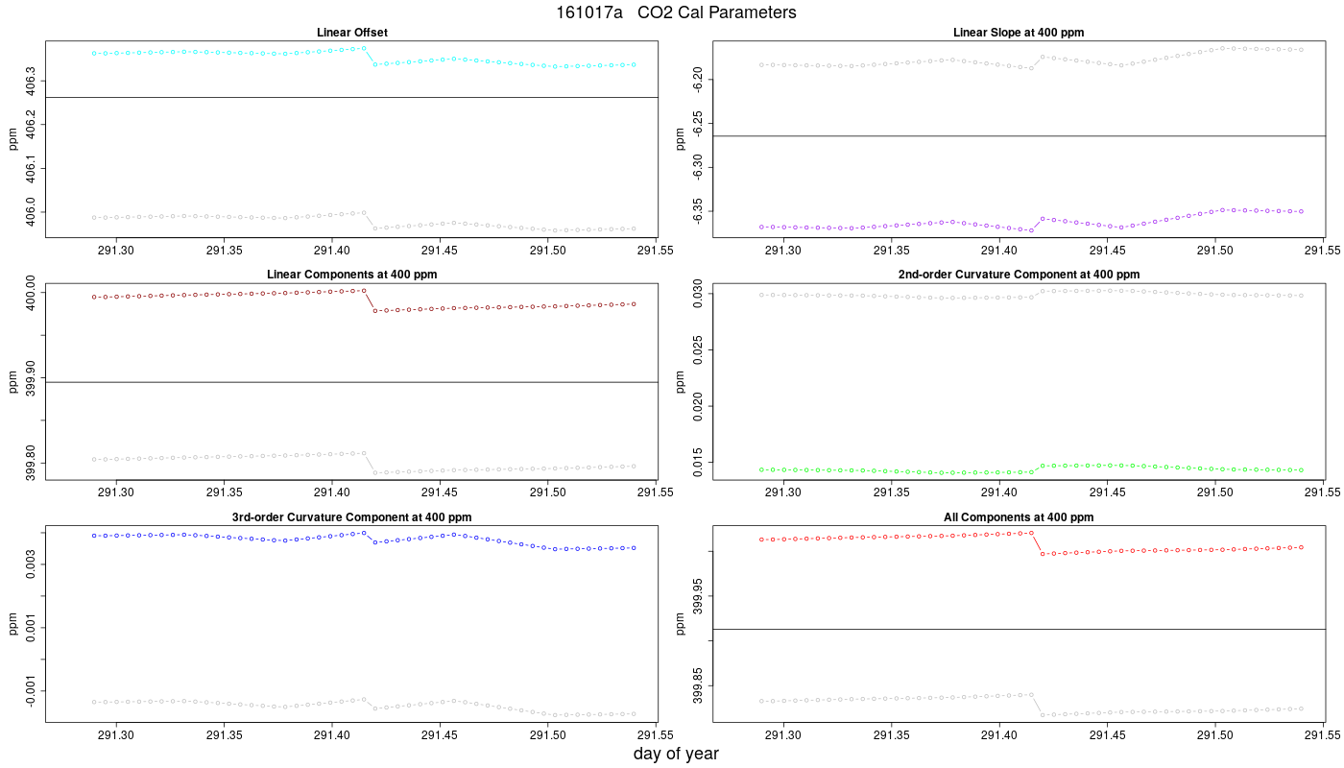Click the "ppm" label of 3rd-order Curvature plot

coord(13,625)
